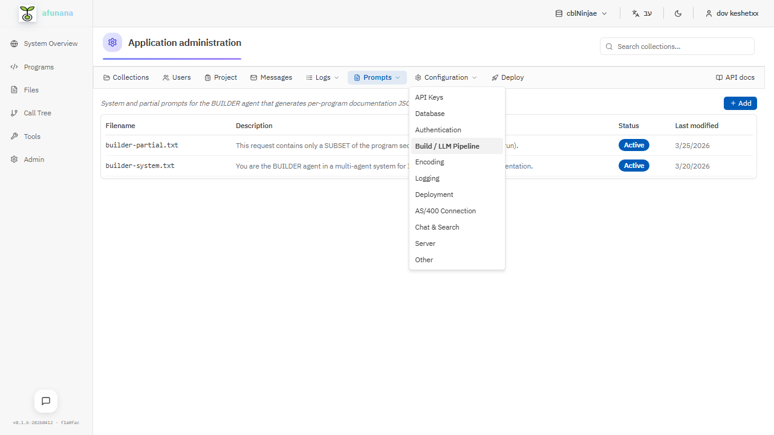Click the settings gear beside Application administration

tap(112, 42)
